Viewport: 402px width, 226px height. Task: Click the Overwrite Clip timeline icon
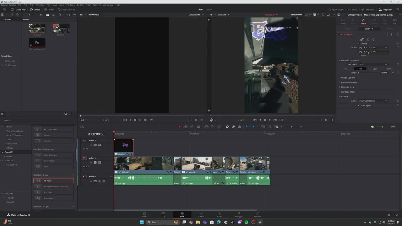(x=213, y=127)
